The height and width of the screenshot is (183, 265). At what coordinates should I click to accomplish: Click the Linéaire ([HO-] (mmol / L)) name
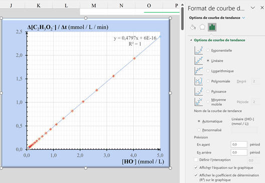(243, 121)
